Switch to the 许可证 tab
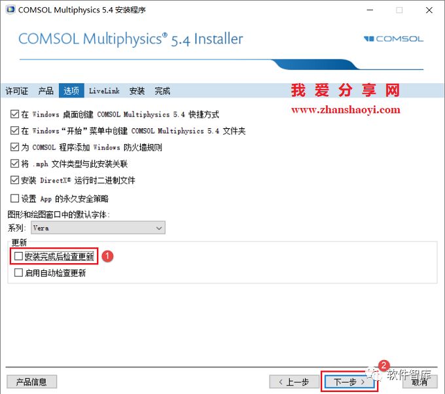 click(x=17, y=91)
